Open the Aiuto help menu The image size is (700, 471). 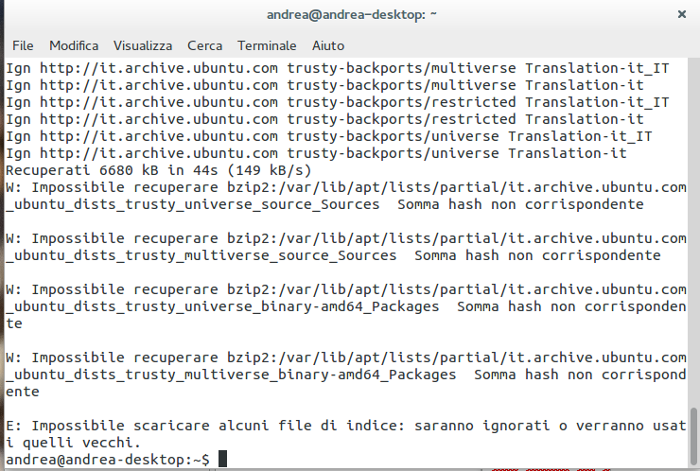pyautogui.click(x=328, y=45)
